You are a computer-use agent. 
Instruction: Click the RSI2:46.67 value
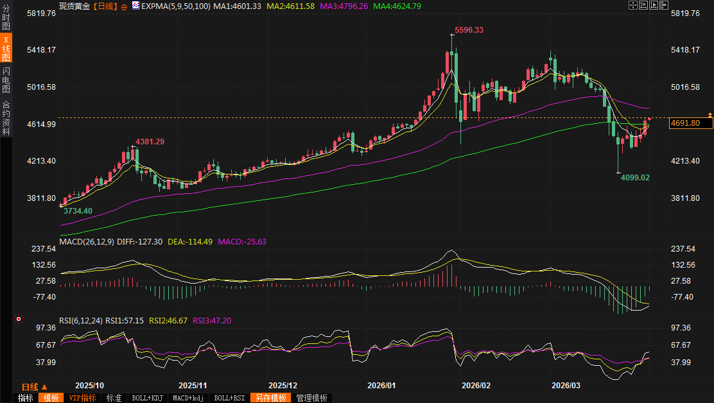click(x=168, y=321)
